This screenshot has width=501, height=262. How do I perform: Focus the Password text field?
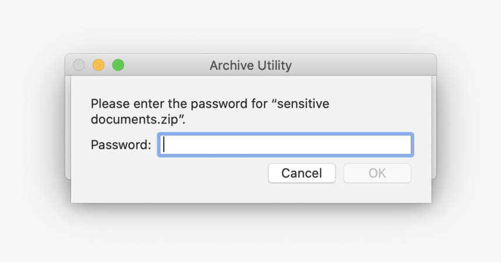[285, 144]
